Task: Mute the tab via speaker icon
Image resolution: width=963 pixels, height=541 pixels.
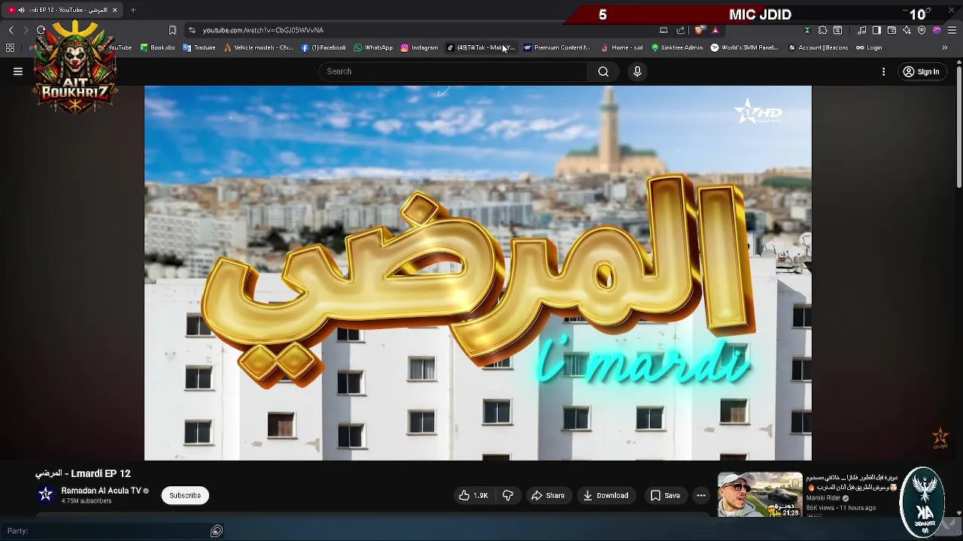Action: [x=20, y=10]
